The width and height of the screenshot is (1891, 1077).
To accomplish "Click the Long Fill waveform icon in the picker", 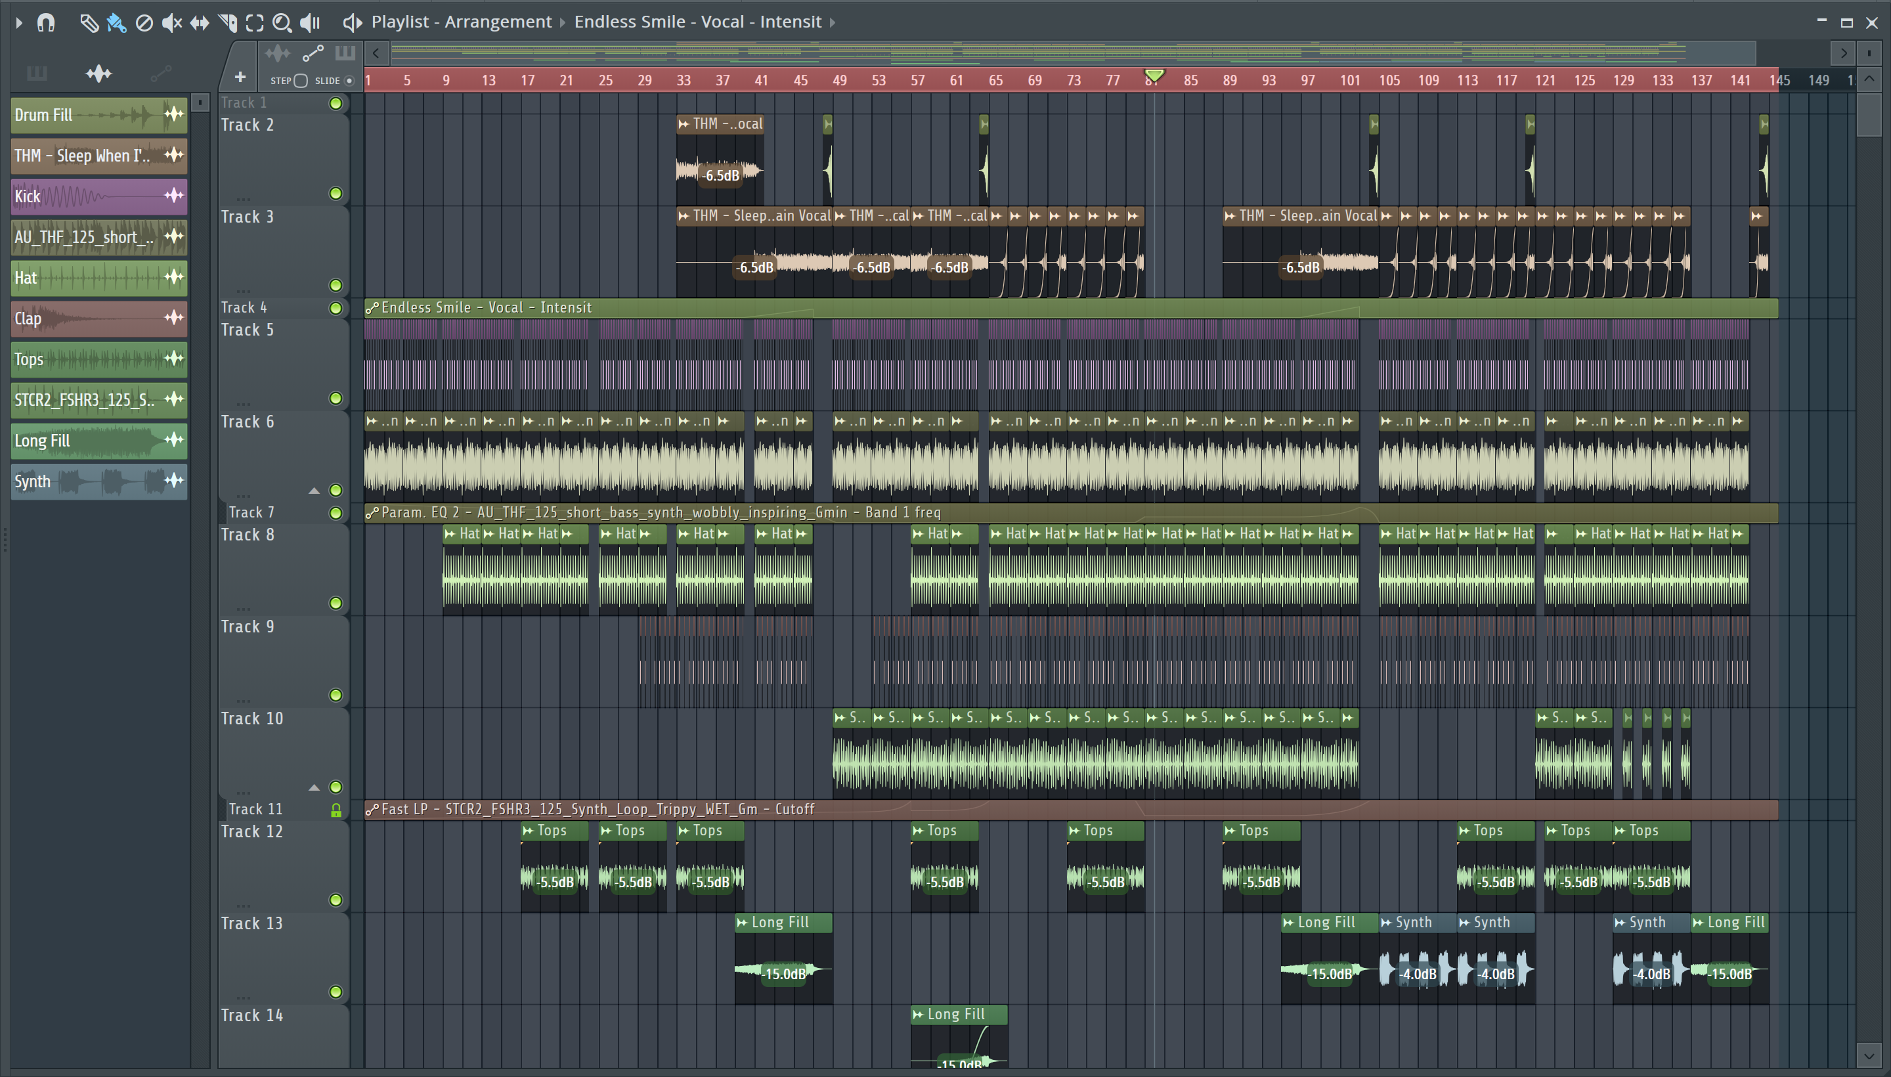I will pos(174,440).
